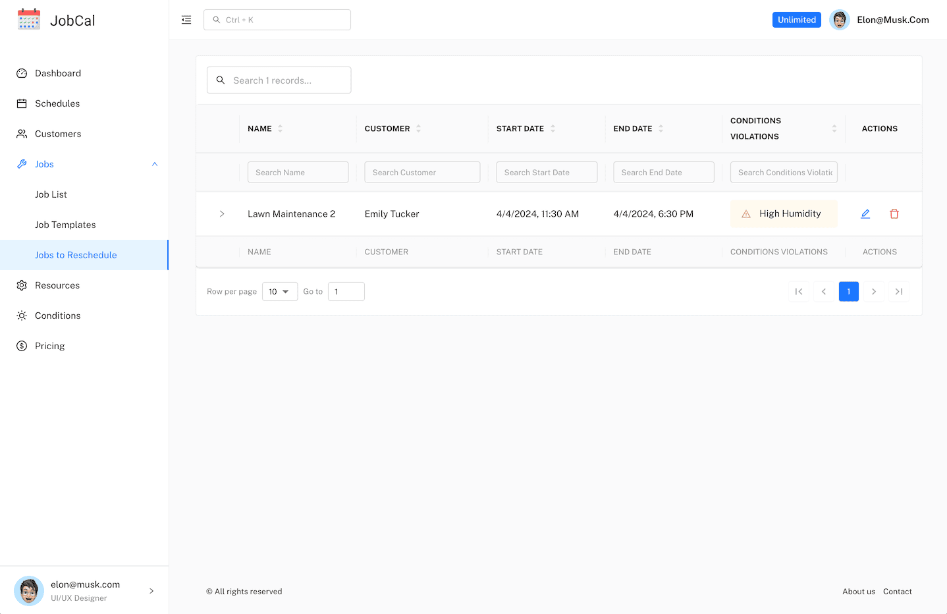The width and height of the screenshot is (947, 614).
Task: Select page 1 pagination button
Action: (848, 291)
